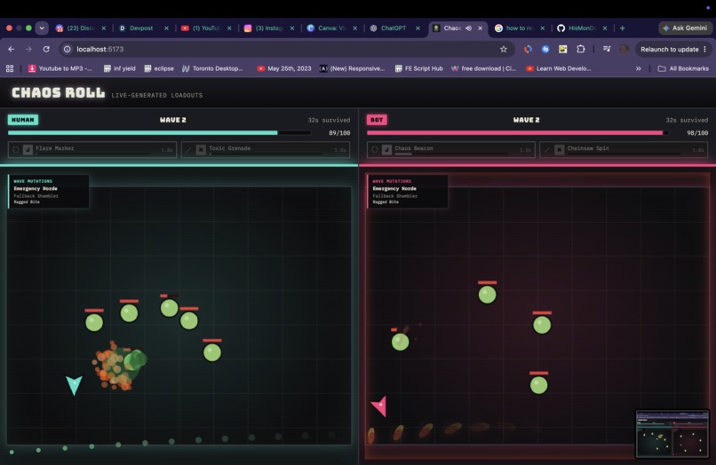
Task: Click the bot pink health bar
Action: 518,133
